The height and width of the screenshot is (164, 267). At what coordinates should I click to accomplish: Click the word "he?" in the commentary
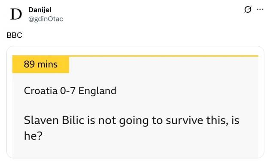pyautogui.click(x=33, y=136)
